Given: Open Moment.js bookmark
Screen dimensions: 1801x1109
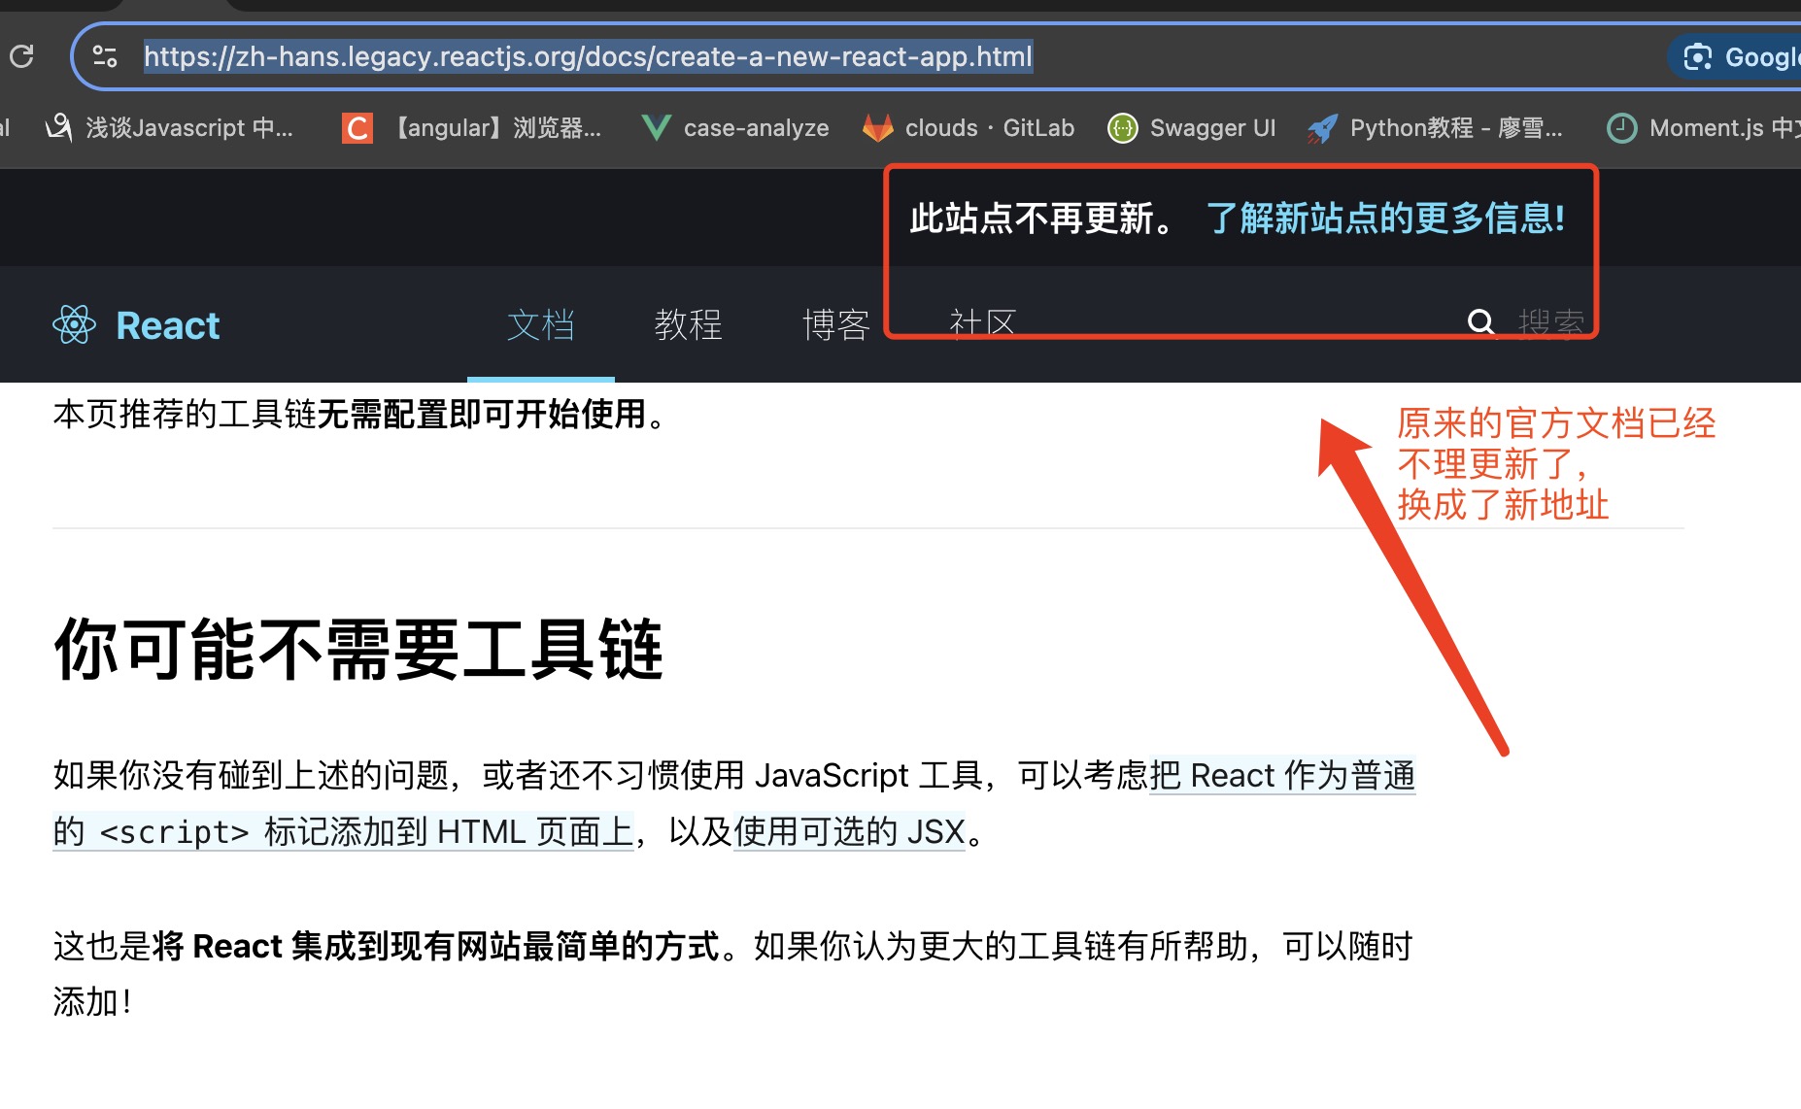Looking at the screenshot, I should [x=1703, y=128].
